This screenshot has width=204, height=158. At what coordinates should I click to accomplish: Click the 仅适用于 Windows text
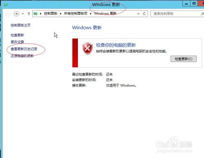click(121, 85)
